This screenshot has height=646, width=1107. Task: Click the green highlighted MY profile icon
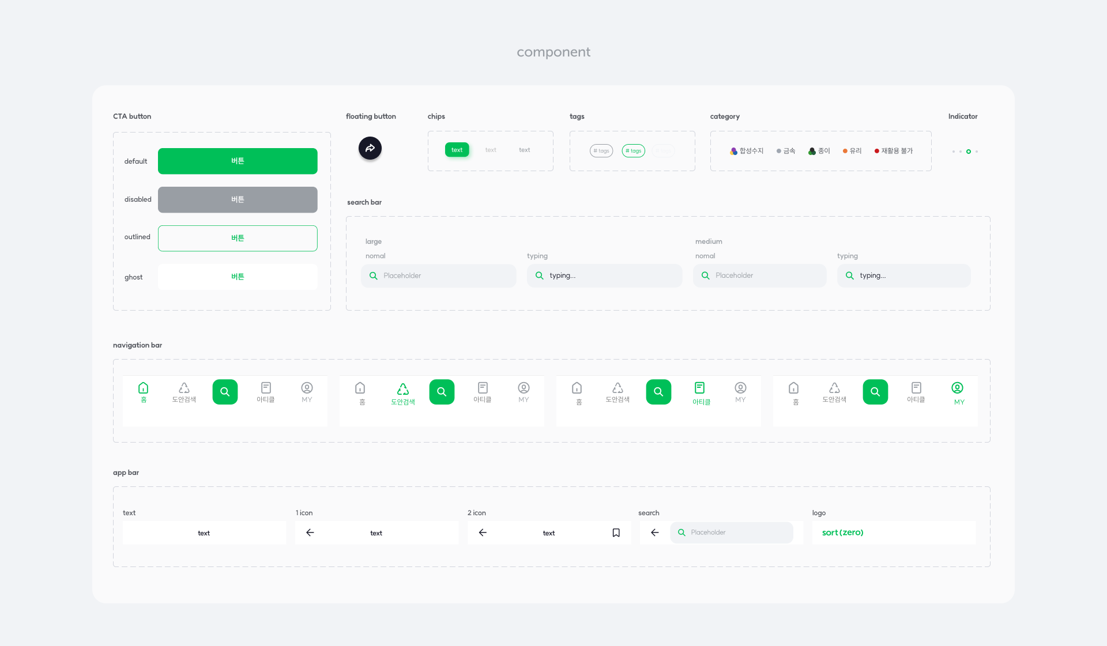(x=958, y=388)
